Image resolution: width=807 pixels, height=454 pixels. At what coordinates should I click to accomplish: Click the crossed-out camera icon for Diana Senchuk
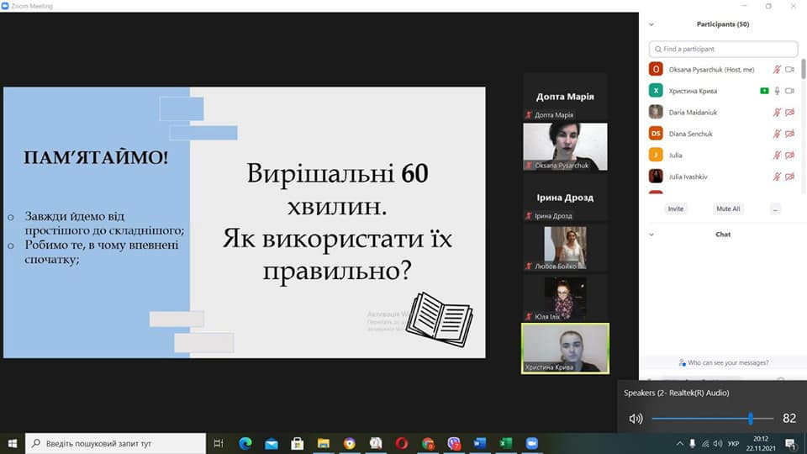[789, 134]
